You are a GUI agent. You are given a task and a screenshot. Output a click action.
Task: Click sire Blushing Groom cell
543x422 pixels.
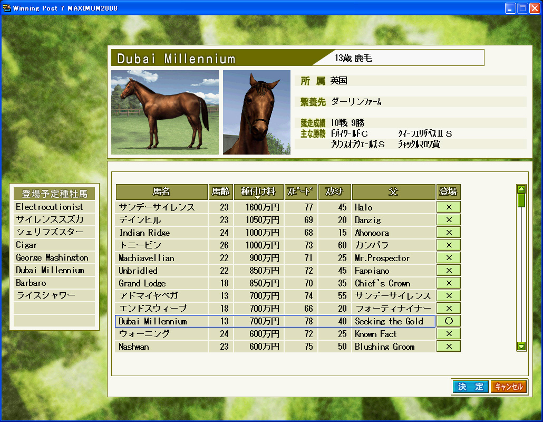click(393, 346)
